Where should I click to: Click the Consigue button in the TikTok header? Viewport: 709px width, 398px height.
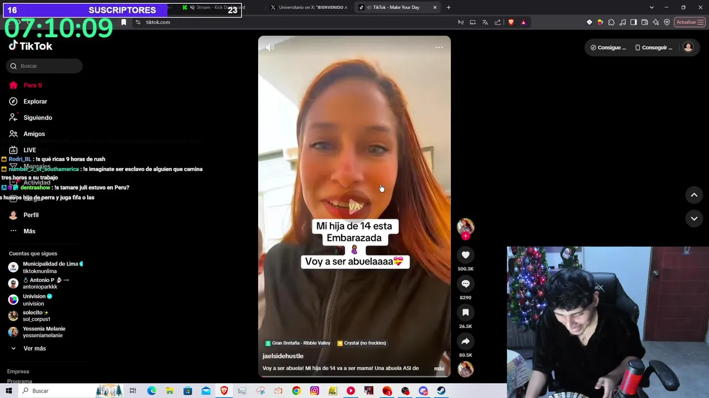tap(608, 48)
